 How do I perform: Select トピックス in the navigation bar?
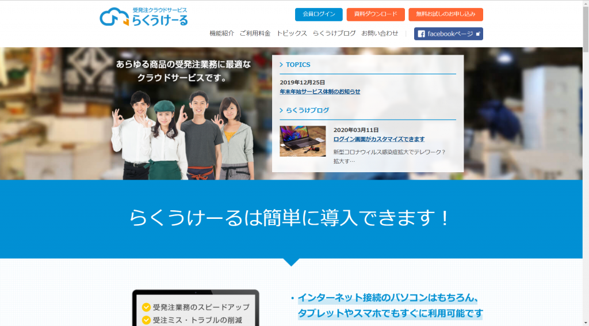tap(292, 33)
